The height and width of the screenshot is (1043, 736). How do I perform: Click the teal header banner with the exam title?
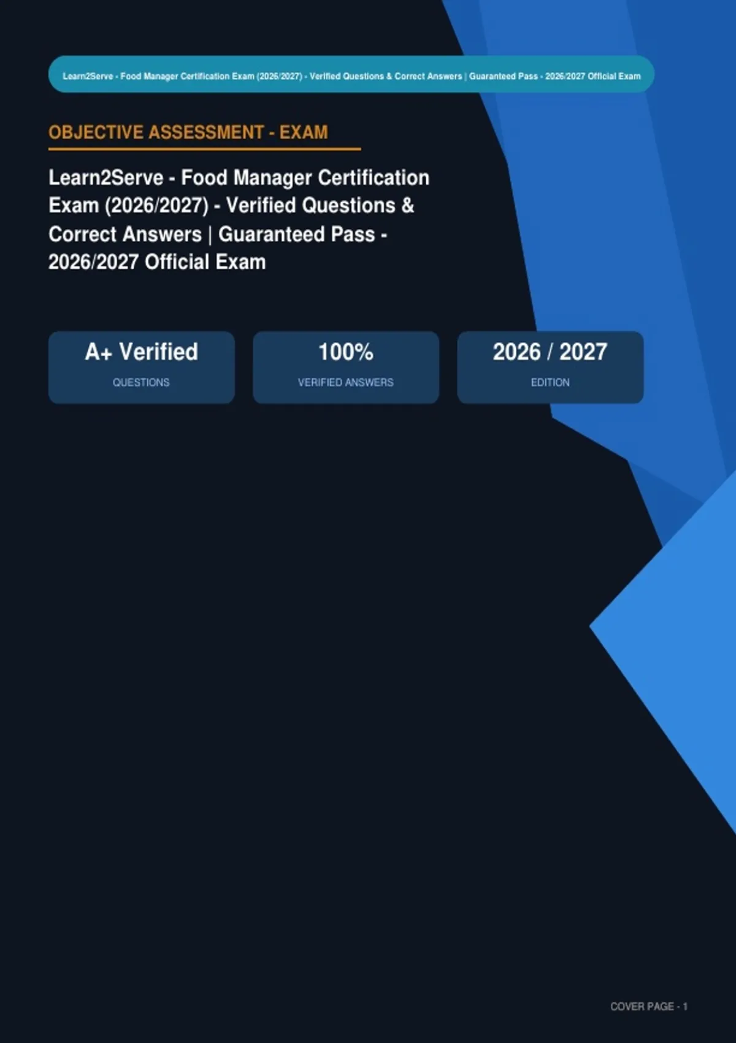[351, 74]
